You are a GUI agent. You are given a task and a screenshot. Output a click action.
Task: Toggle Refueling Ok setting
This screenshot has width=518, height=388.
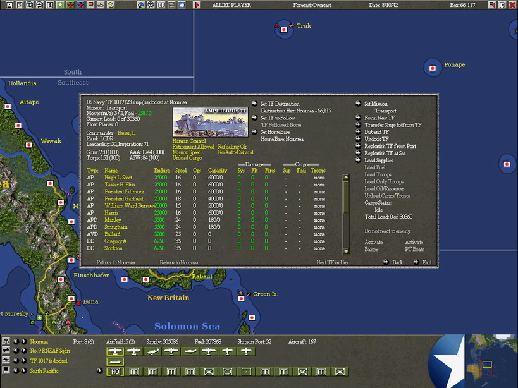pos(232,147)
